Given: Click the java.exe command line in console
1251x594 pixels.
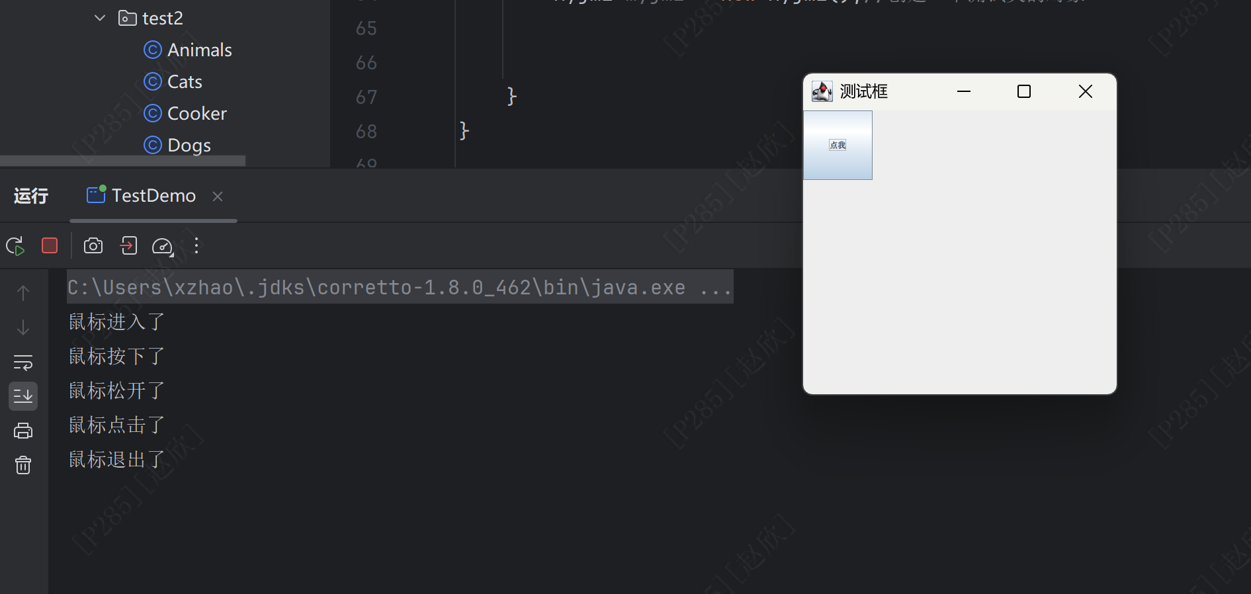Looking at the screenshot, I should (x=400, y=287).
